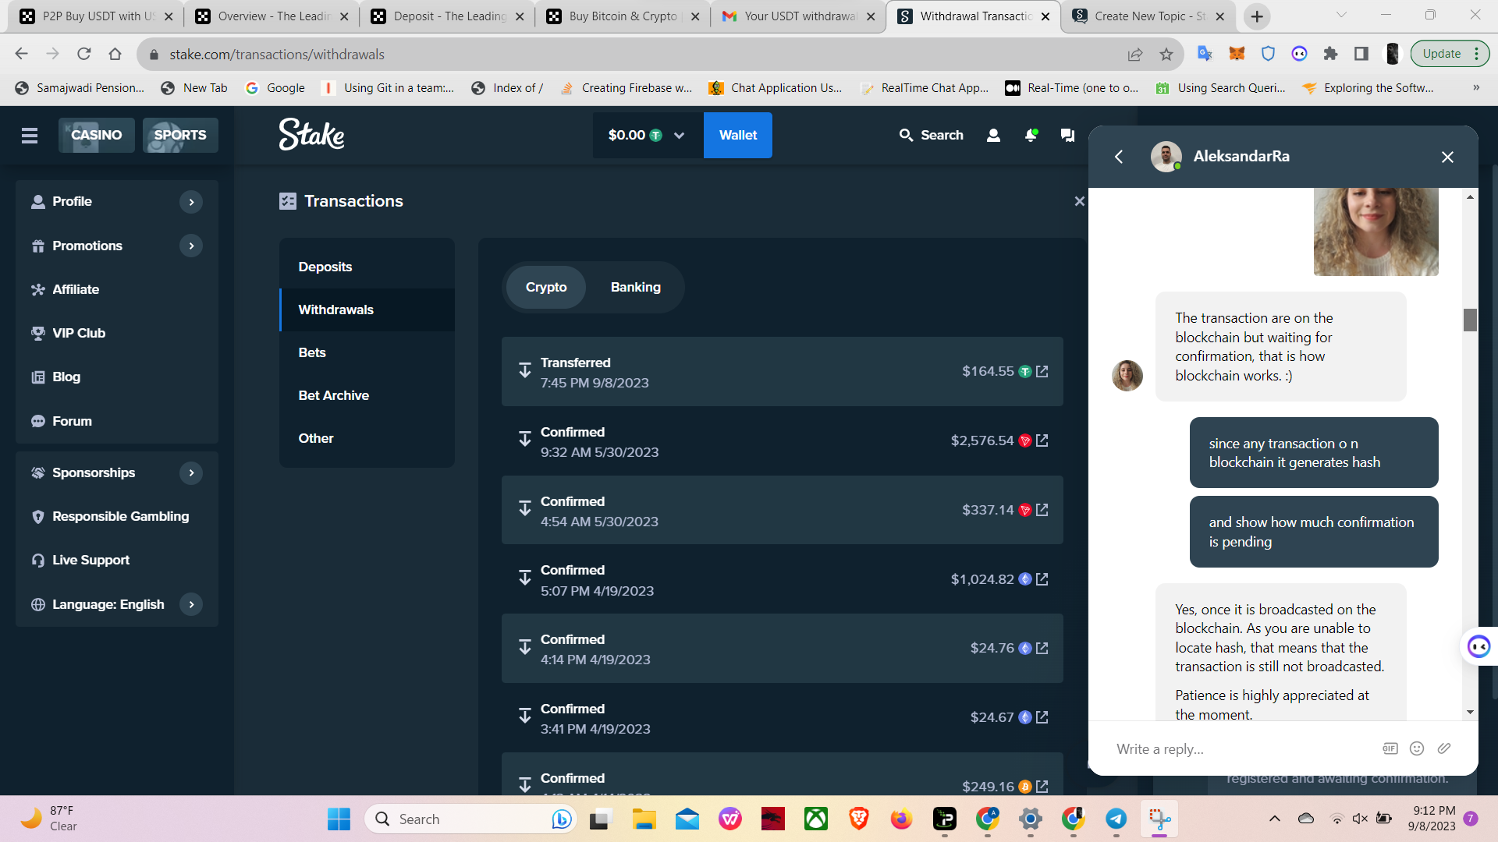The width and height of the screenshot is (1498, 842).
Task: Click the Search button in header
Action: (x=932, y=135)
